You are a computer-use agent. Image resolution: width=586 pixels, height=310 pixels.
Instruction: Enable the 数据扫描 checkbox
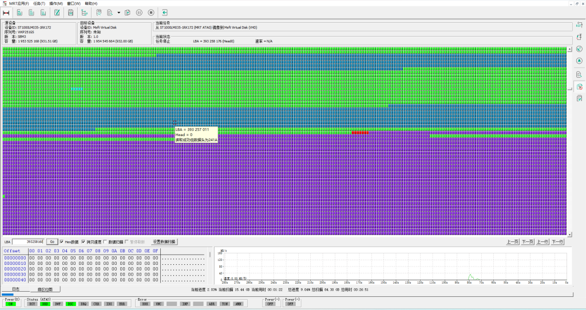105,241
